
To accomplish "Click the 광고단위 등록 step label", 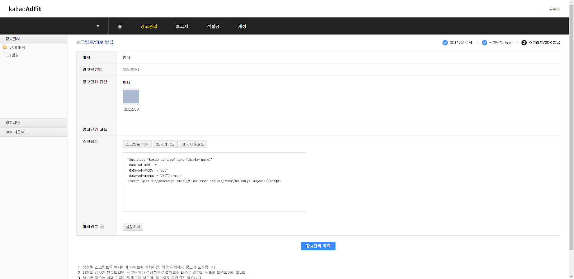I will (500, 43).
